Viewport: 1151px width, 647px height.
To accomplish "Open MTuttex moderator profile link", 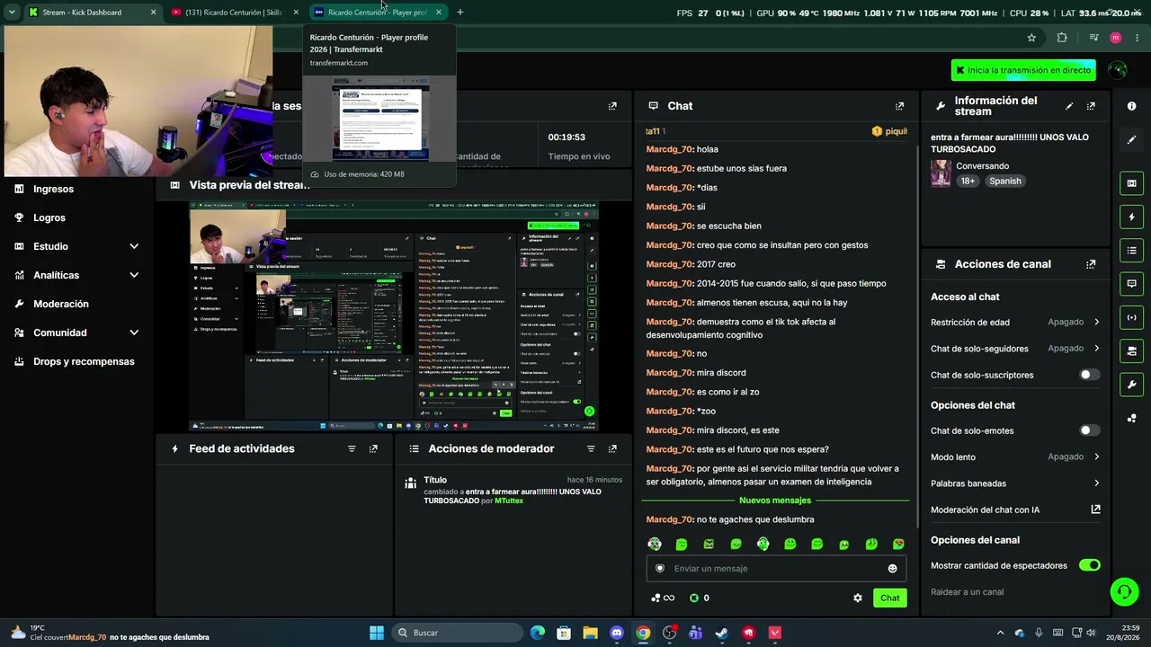I will (x=509, y=501).
